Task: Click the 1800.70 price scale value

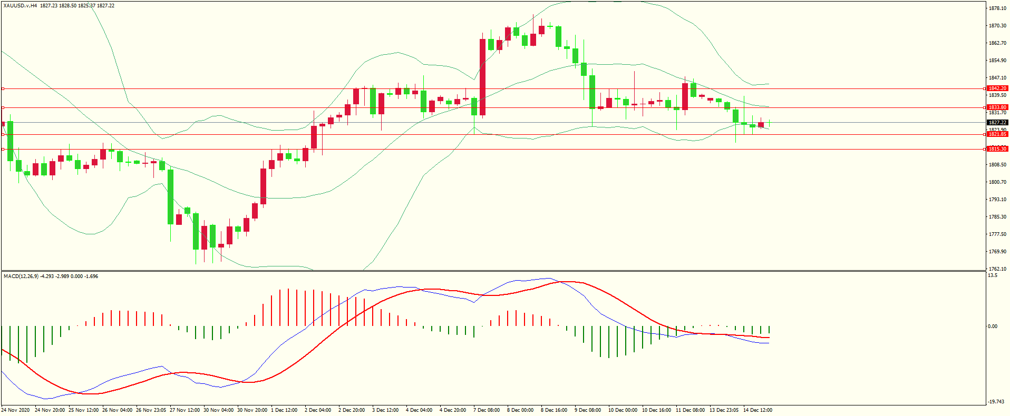Action: [997, 182]
